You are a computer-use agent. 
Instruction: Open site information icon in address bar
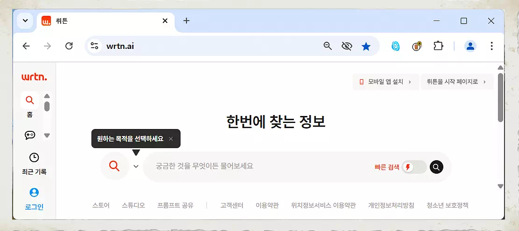(x=94, y=46)
